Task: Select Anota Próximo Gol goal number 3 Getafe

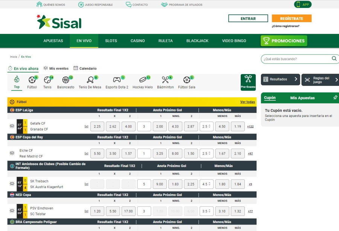Action: pos(144,126)
